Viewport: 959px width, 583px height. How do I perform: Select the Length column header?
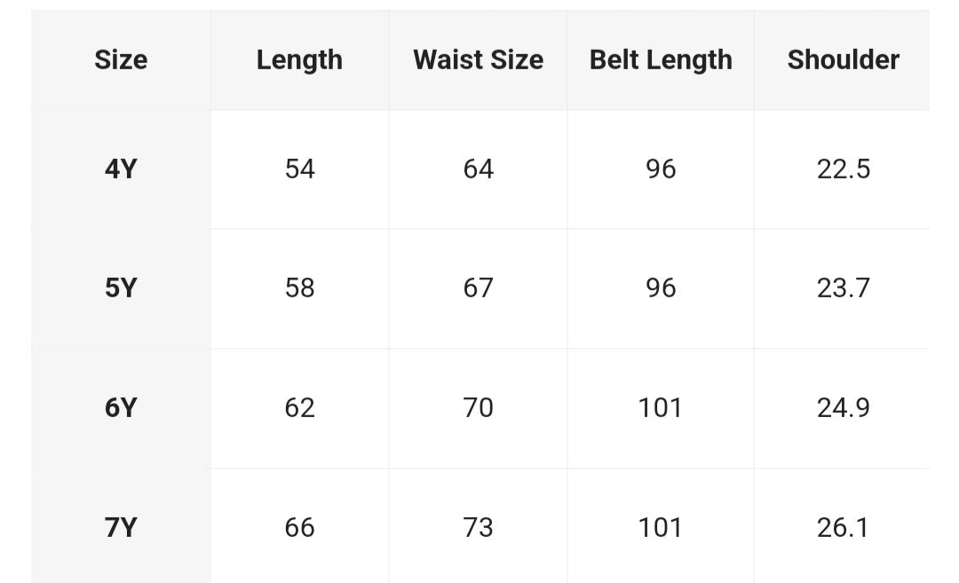click(x=299, y=59)
